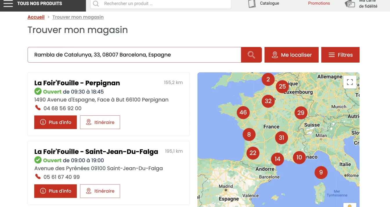Open map cluster marker 10

pos(299,157)
